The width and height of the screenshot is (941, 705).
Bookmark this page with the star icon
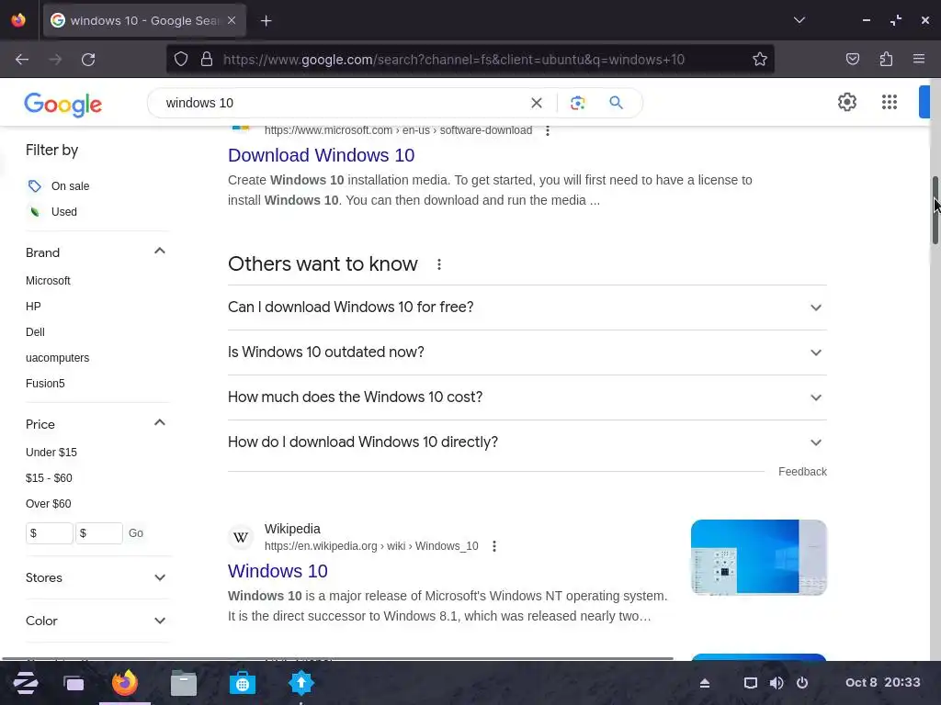pos(760,60)
